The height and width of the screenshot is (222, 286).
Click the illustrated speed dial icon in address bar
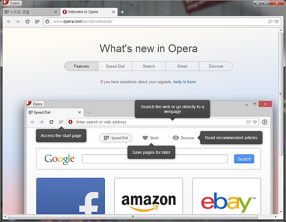tap(249, 122)
